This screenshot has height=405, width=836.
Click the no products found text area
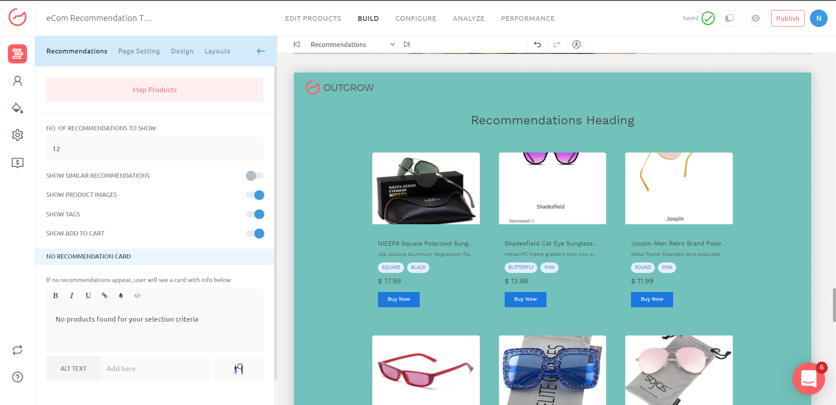click(x=155, y=328)
